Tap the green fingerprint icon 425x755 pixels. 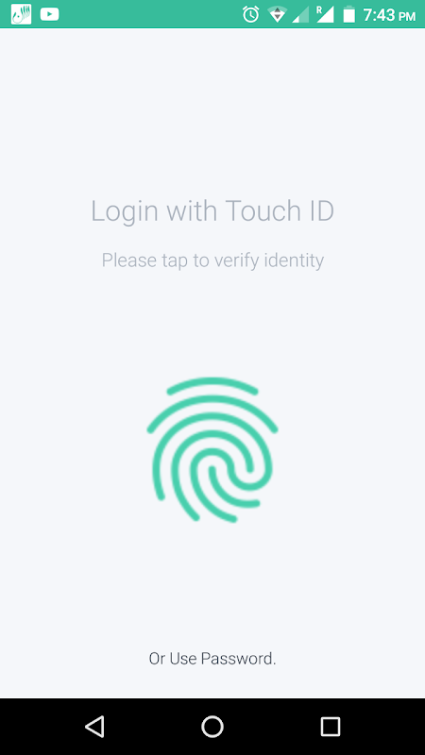point(212,450)
